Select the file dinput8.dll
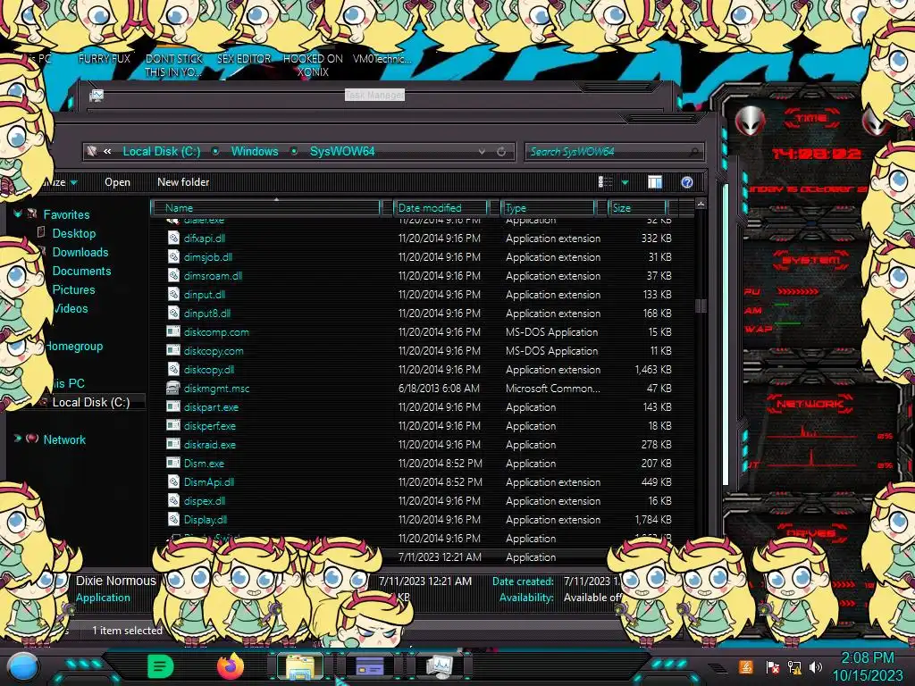 (206, 314)
